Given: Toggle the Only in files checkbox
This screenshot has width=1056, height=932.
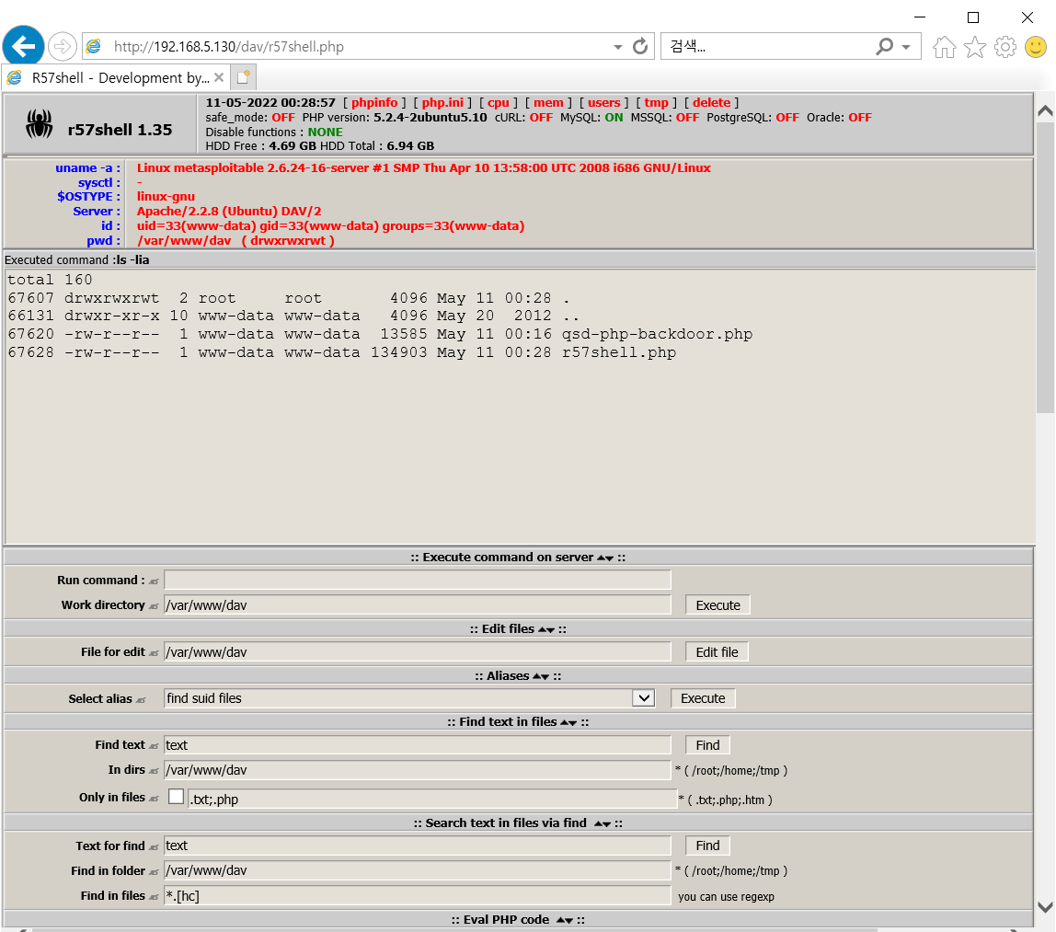Looking at the screenshot, I should coord(177,797).
